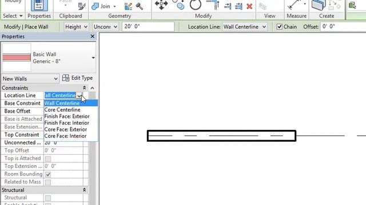Choose Core Centerline from list
366x205 pixels.
pos(71,110)
